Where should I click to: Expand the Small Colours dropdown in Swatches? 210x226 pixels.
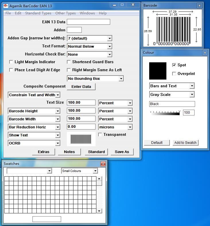tap(95, 171)
